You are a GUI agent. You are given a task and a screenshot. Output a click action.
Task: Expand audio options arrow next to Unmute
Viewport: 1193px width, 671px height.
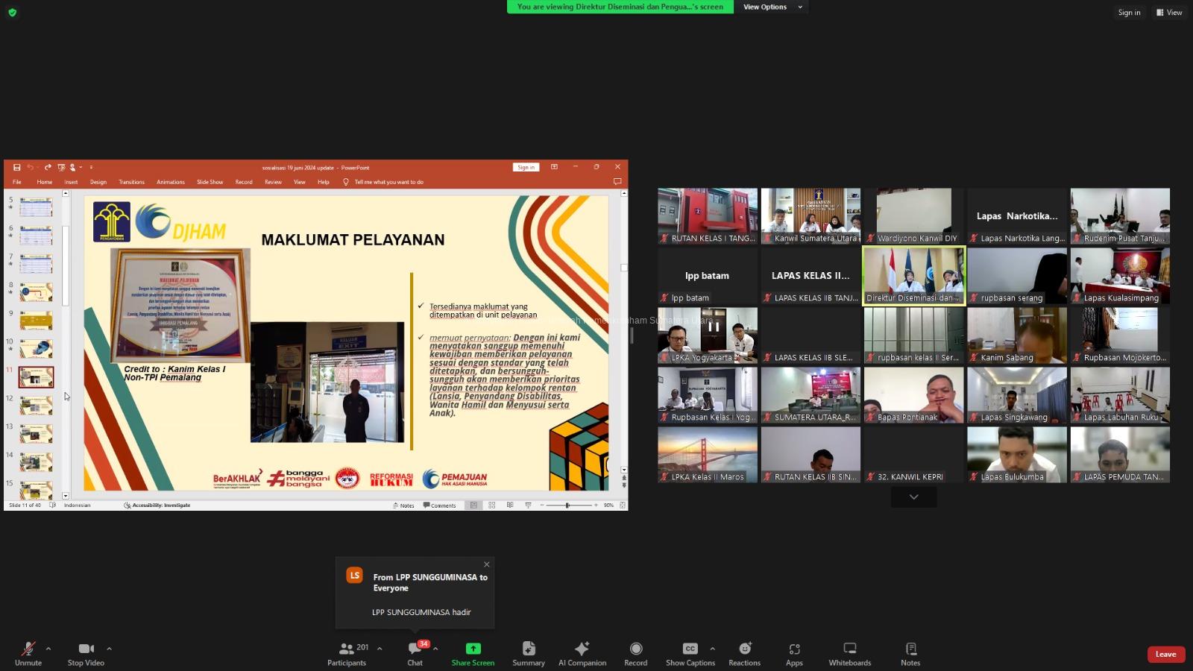tap(48, 649)
